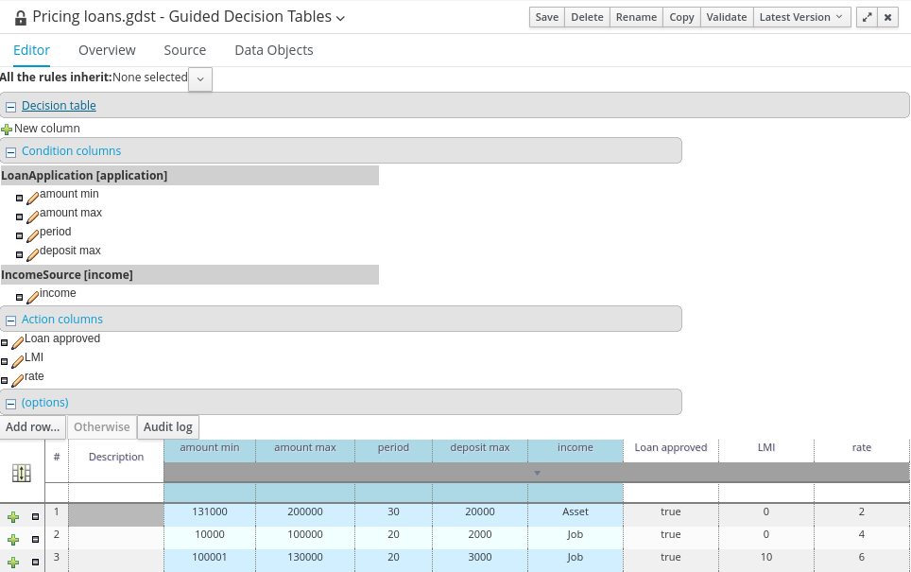Click the Validate button
The image size is (911, 572).
tap(726, 17)
